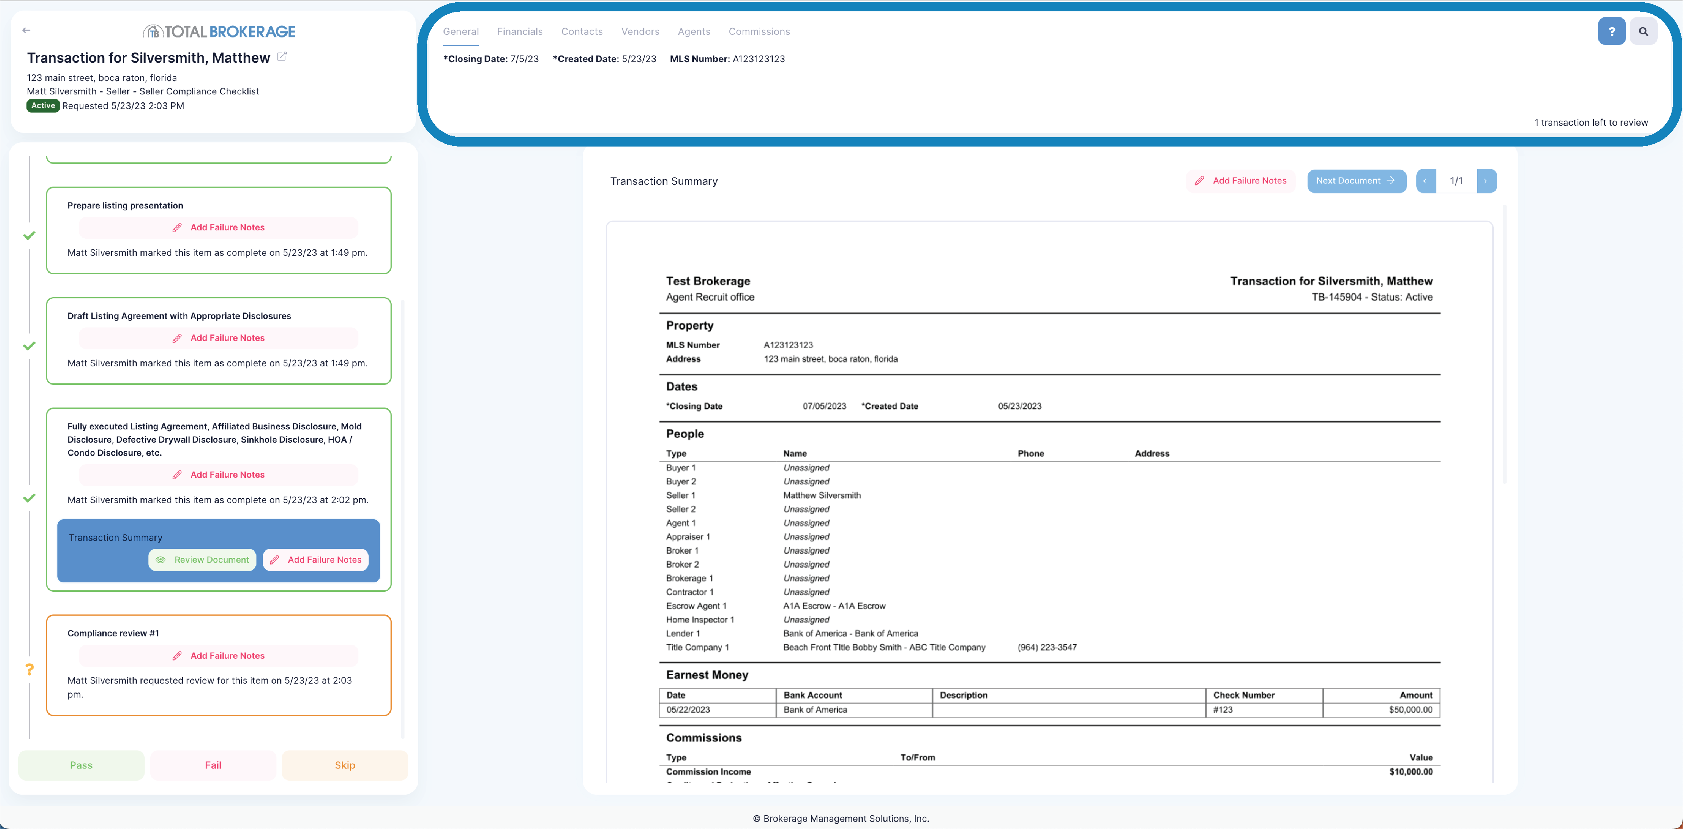
Task: Click Total Brokerage logo
Action: click(219, 31)
